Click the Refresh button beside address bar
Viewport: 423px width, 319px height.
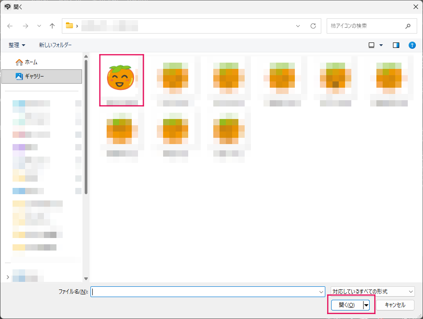coord(313,26)
